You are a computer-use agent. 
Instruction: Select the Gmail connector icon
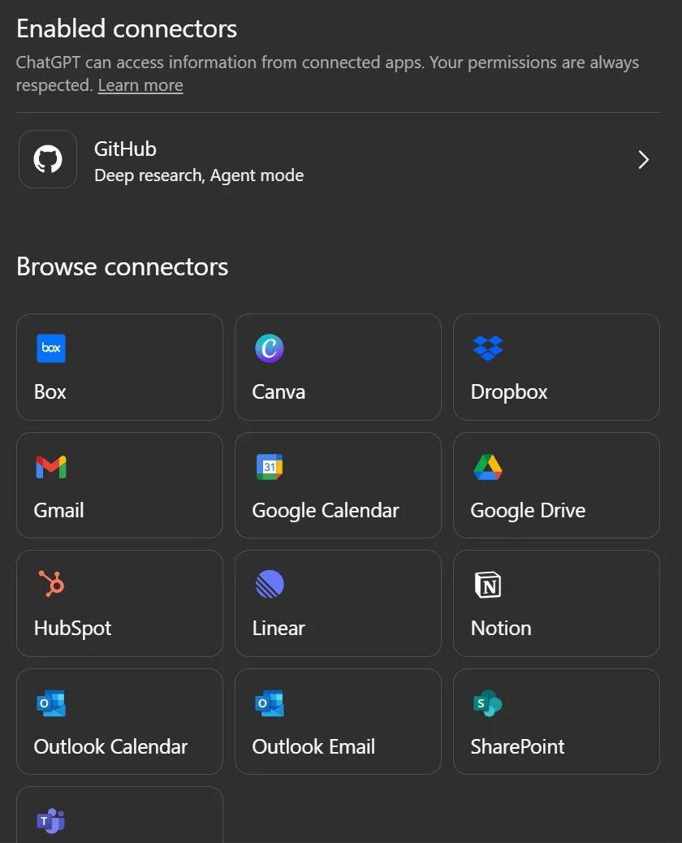click(x=51, y=466)
